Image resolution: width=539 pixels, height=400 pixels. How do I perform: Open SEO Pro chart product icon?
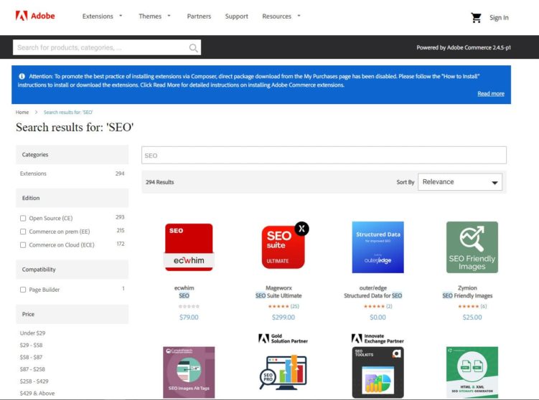283,372
